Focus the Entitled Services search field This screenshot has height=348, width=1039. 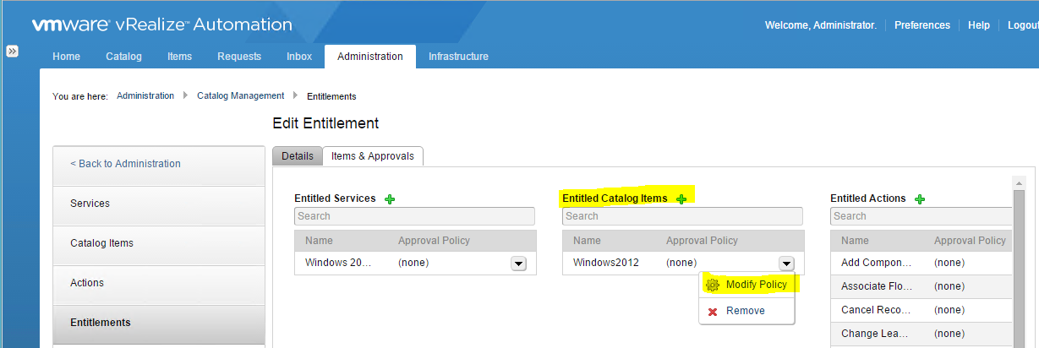pos(414,216)
